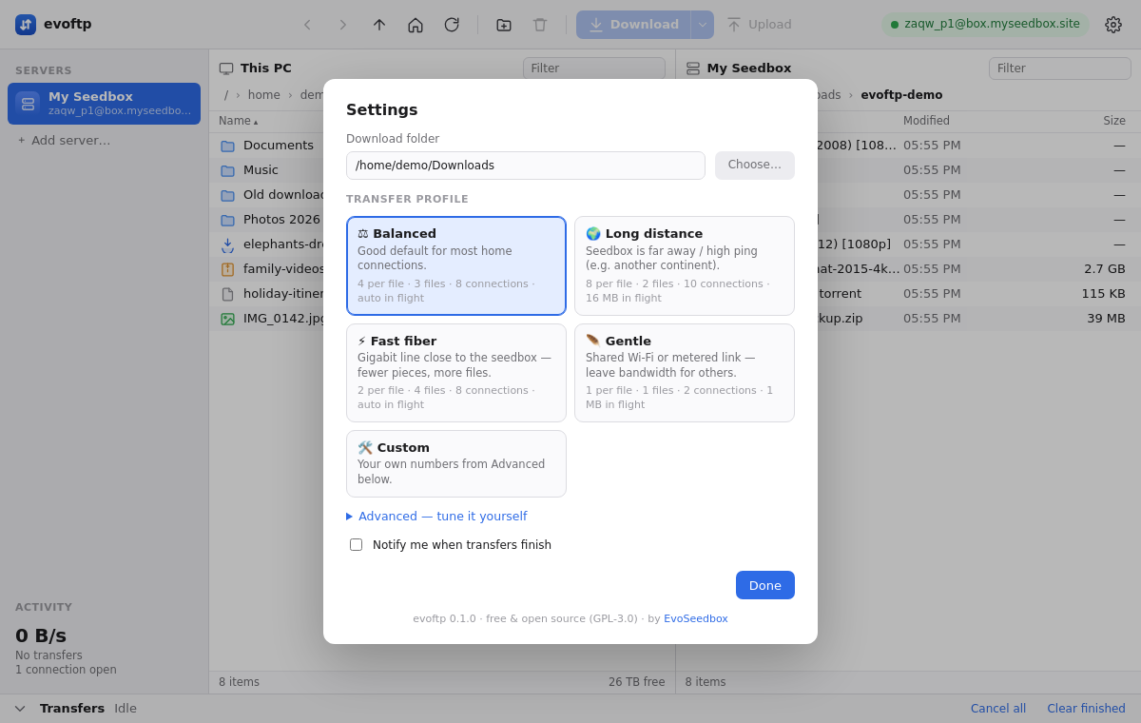The height and width of the screenshot is (723, 1141).
Task: Collapse the Transfers panel chevron
Action: tap(20, 709)
